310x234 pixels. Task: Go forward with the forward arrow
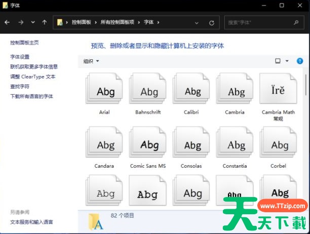21,22
